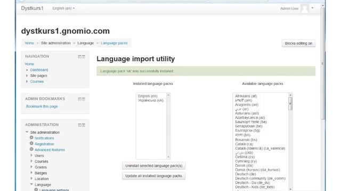
Task: Select Башҡорт теле (ba) language pack
Action: pyautogui.click(x=251, y=122)
